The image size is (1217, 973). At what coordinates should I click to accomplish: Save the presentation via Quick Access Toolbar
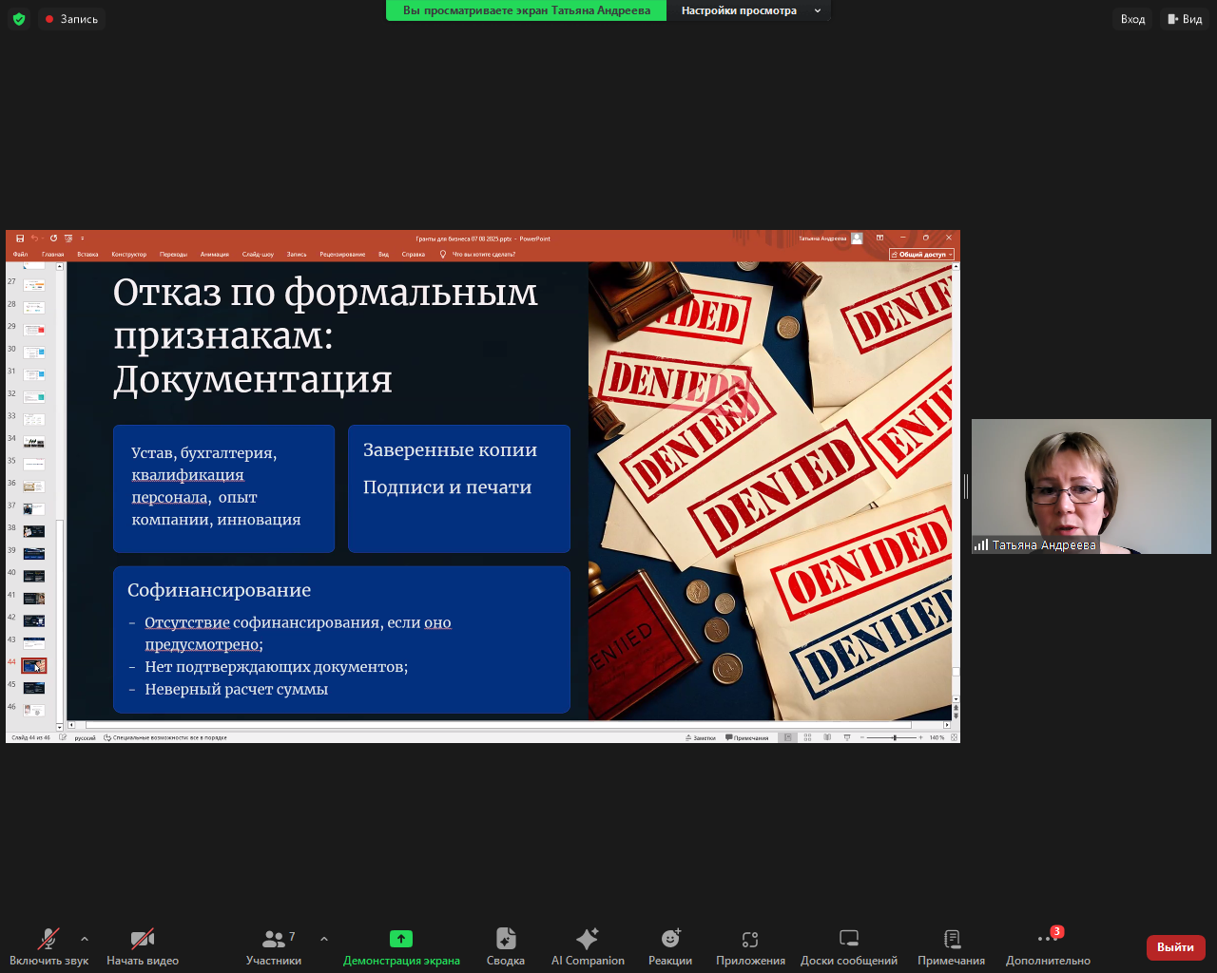tap(20, 238)
